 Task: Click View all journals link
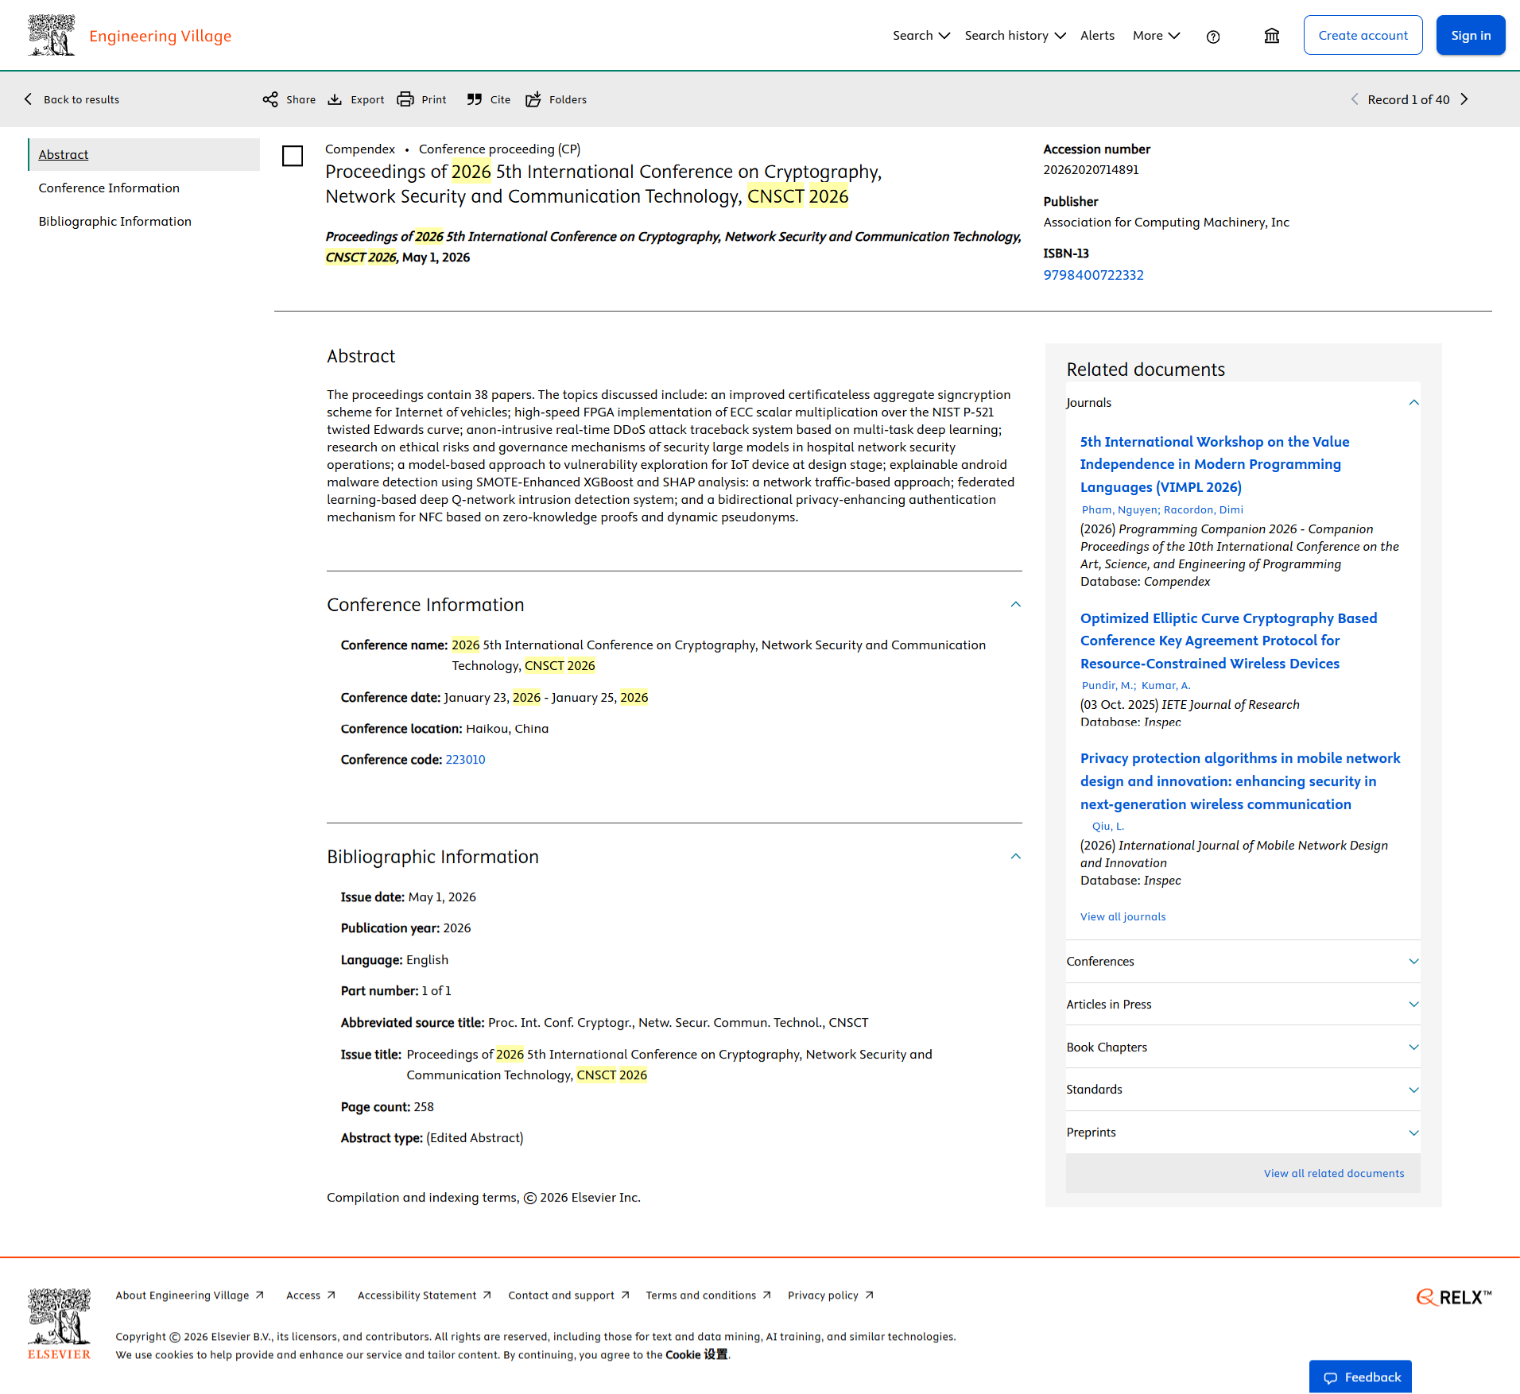click(x=1123, y=917)
